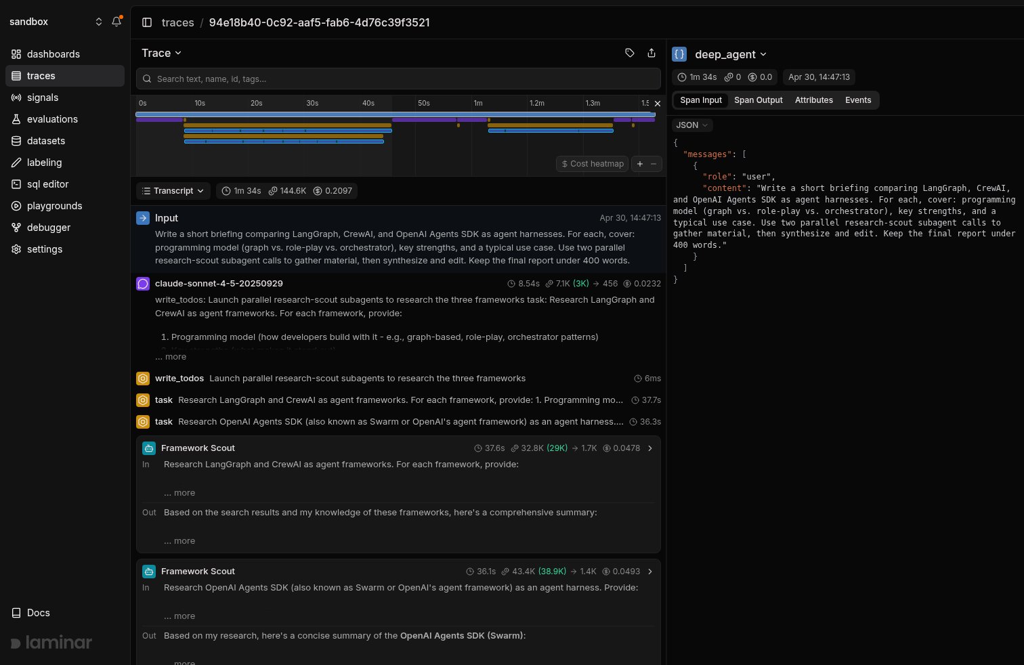Open the sql editor

(65, 184)
